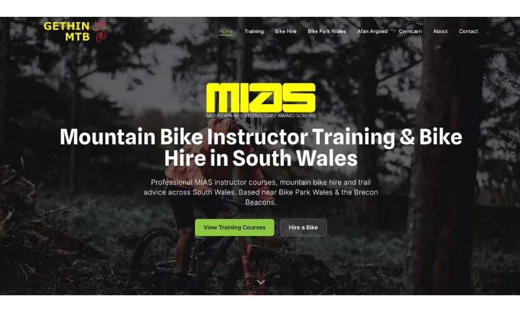520x312 pixels.
Task: Navigate to the Cwmcarn page
Action: [410, 31]
